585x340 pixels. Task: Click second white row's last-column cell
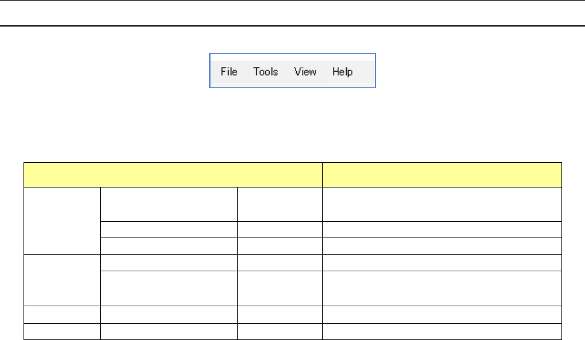442,230
